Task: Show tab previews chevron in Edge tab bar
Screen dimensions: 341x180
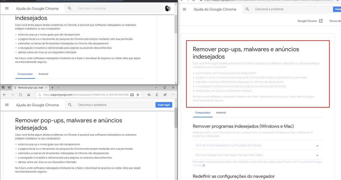Action: pyautogui.click(x=58, y=88)
